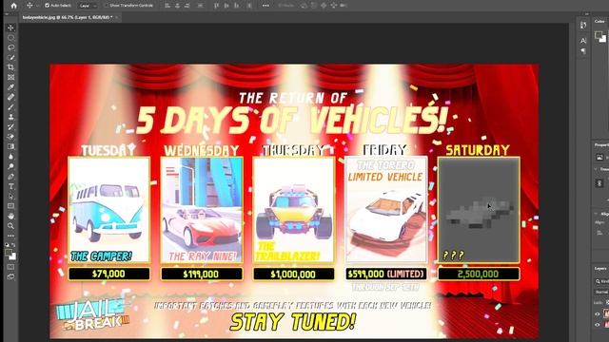Collapse the Transform section in Properties
Screen dimensions: 609x342
click(x=596, y=169)
